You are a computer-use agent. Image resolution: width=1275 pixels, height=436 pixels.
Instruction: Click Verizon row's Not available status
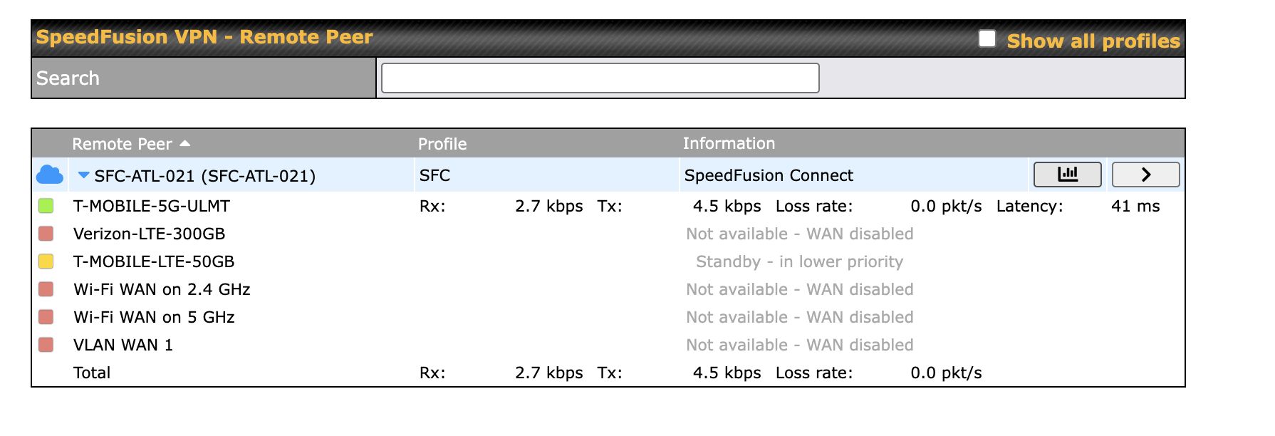[x=799, y=234]
